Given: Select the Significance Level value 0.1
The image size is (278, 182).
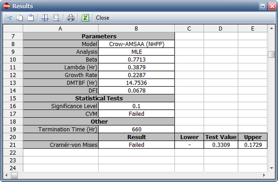Looking at the screenshot, I should tap(137, 106).
